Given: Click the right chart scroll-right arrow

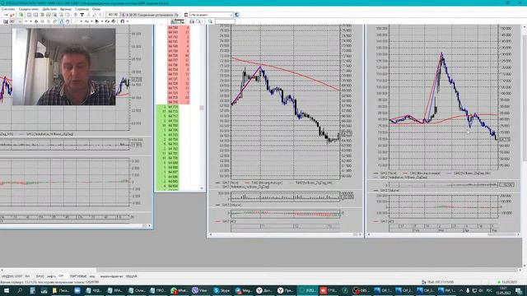Looking at the screenshot, I should coord(518,234).
